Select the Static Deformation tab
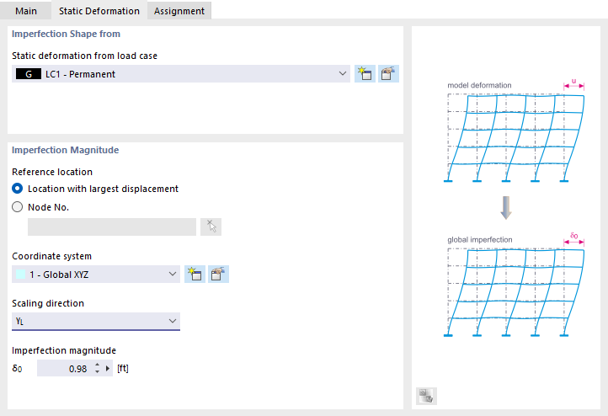This screenshot has height=416, width=608. tap(99, 11)
